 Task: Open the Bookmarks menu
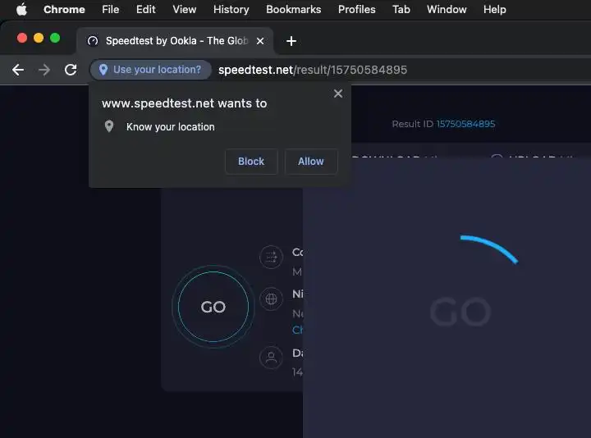[x=294, y=9]
